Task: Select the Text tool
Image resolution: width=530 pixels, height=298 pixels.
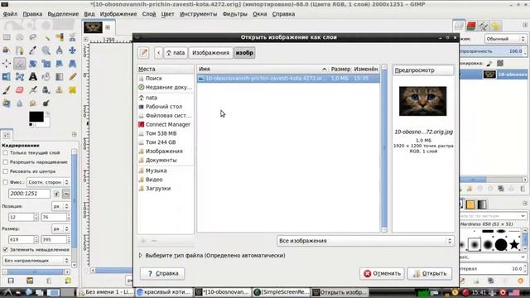Action: point(33,77)
